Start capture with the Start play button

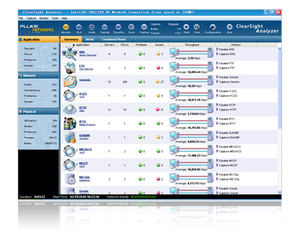point(186,27)
